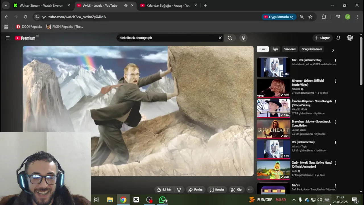Open the tab search dropdown arrow
This screenshot has width=364, height=205.
(x=6, y=5)
